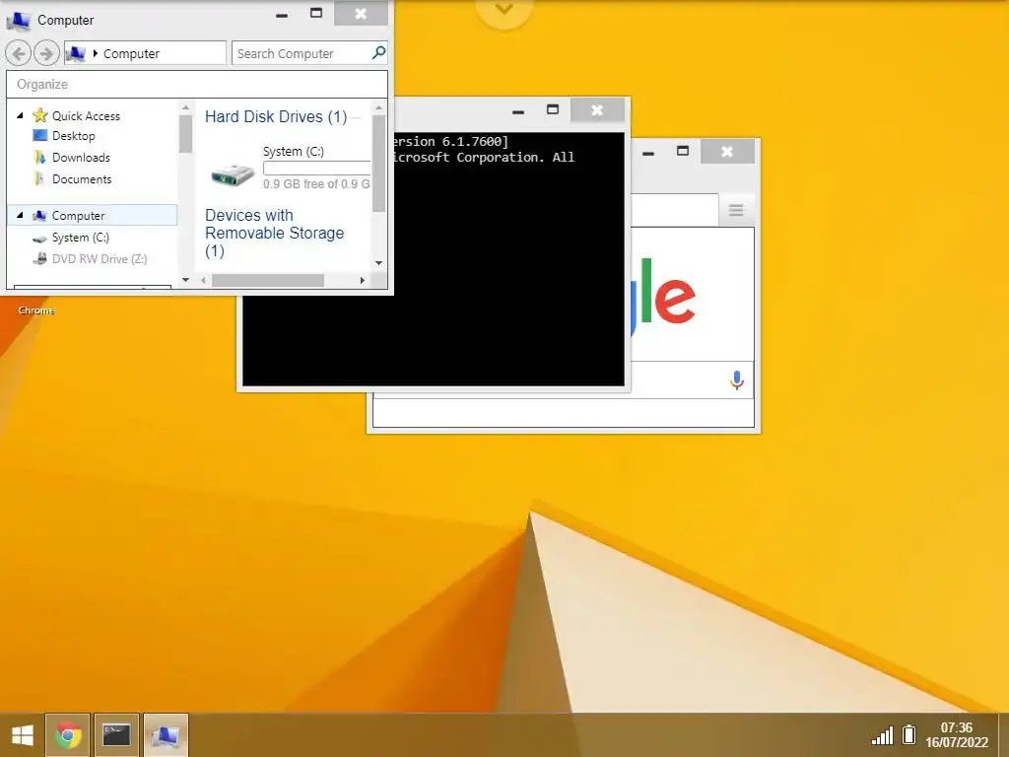Click the Google voice search microphone
Screen dimensions: 1009x757
737,380
